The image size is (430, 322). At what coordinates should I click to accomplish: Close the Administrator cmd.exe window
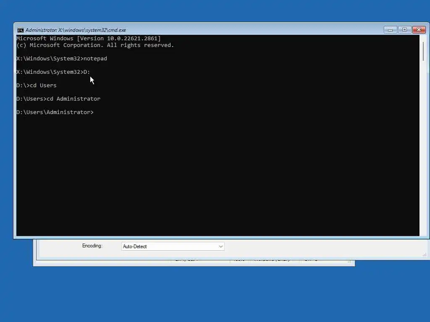(x=419, y=30)
